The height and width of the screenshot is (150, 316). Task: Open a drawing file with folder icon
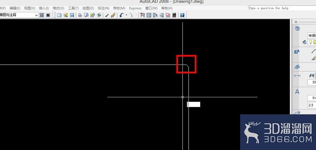pyautogui.click(x=66, y=15)
